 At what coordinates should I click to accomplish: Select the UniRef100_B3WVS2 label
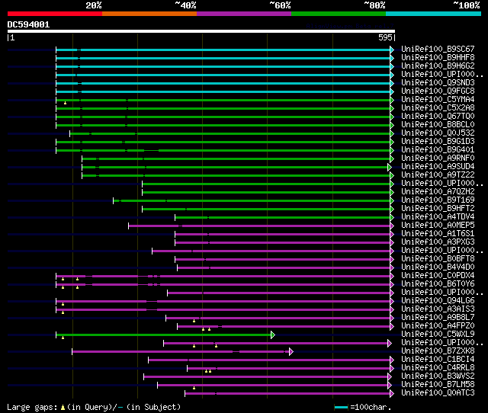coord(438,376)
